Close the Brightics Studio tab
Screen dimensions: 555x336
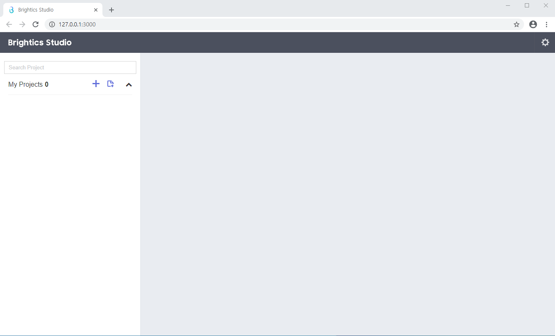[x=96, y=10]
